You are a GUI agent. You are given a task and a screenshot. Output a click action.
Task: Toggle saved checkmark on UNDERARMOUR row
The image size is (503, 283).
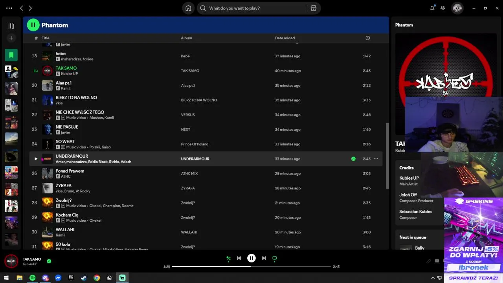353,159
